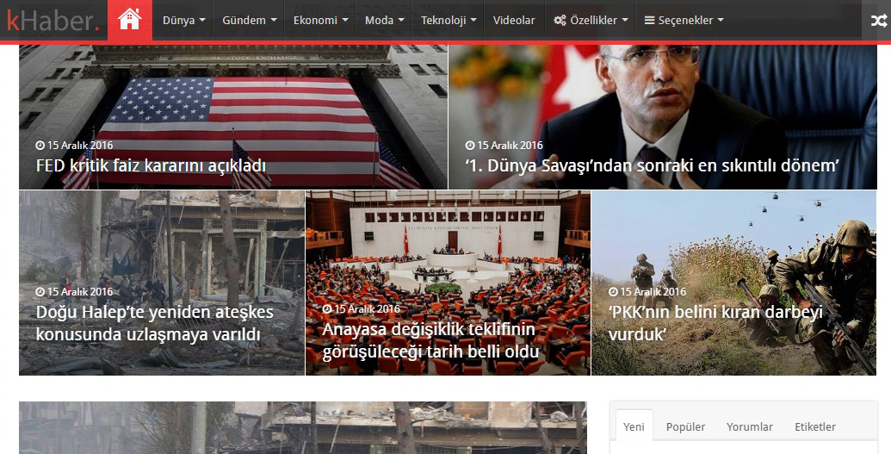
Task: Open the Özellikler dropdown menu
Action: [591, 21]
